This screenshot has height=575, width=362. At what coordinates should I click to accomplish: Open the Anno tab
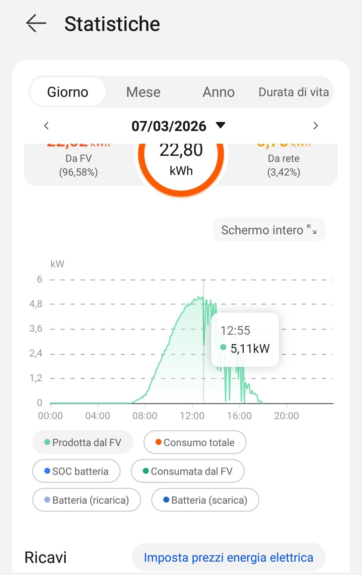pos(219,92)
